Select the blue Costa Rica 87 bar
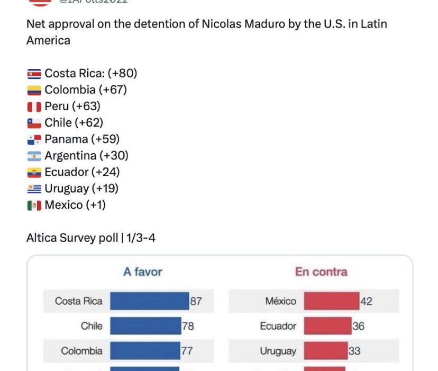Viewport: 438px width, 371px height. [x=149, y=301]
